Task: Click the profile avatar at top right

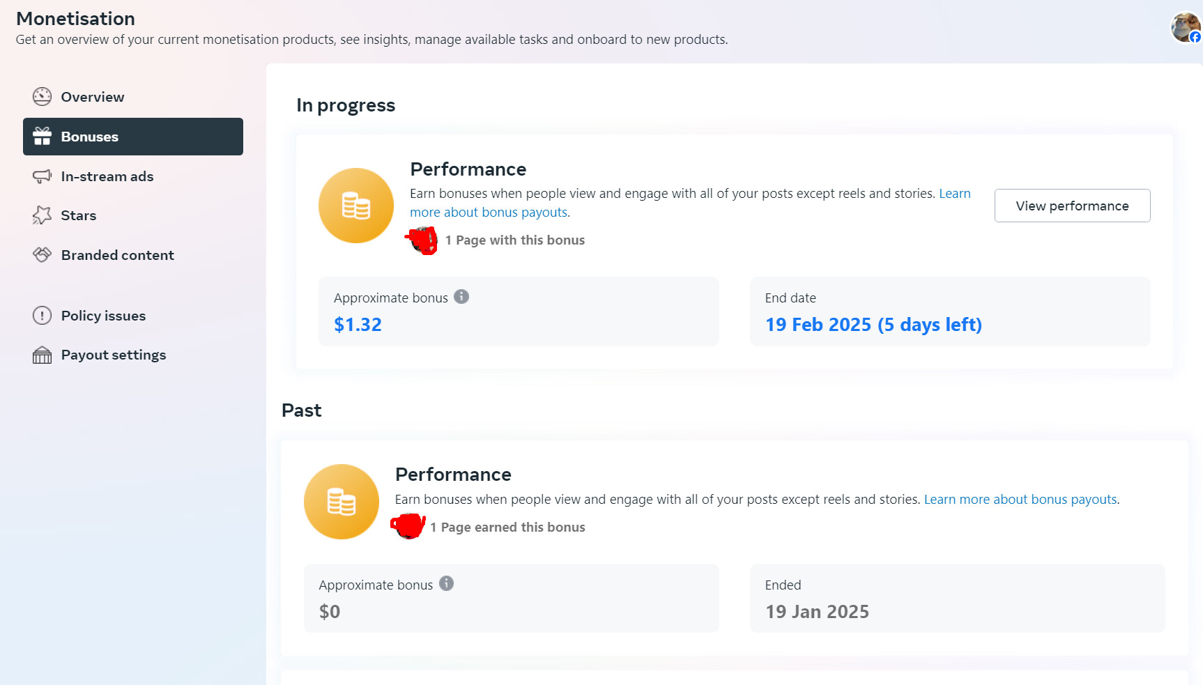Action: click(1184, 27)
